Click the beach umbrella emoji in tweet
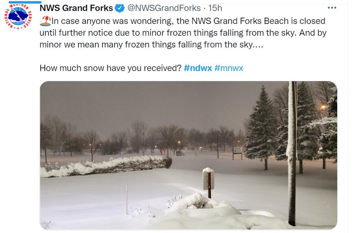The width and height of the screenshot is (358, 233). coord(45,21)
